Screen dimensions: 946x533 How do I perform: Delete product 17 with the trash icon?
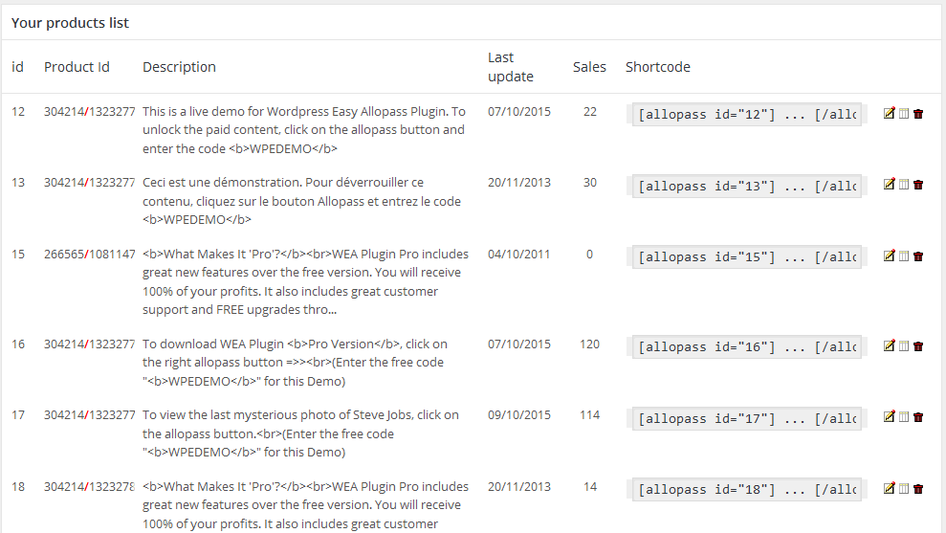(918, 417)
